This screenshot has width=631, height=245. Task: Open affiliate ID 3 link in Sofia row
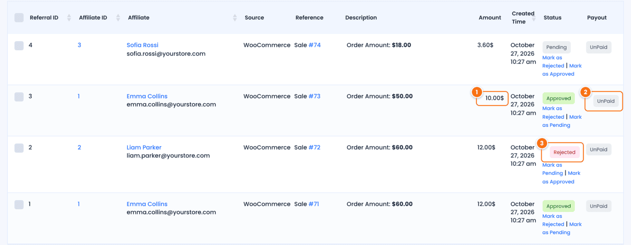pyautogui.click(x=79, y=45)
